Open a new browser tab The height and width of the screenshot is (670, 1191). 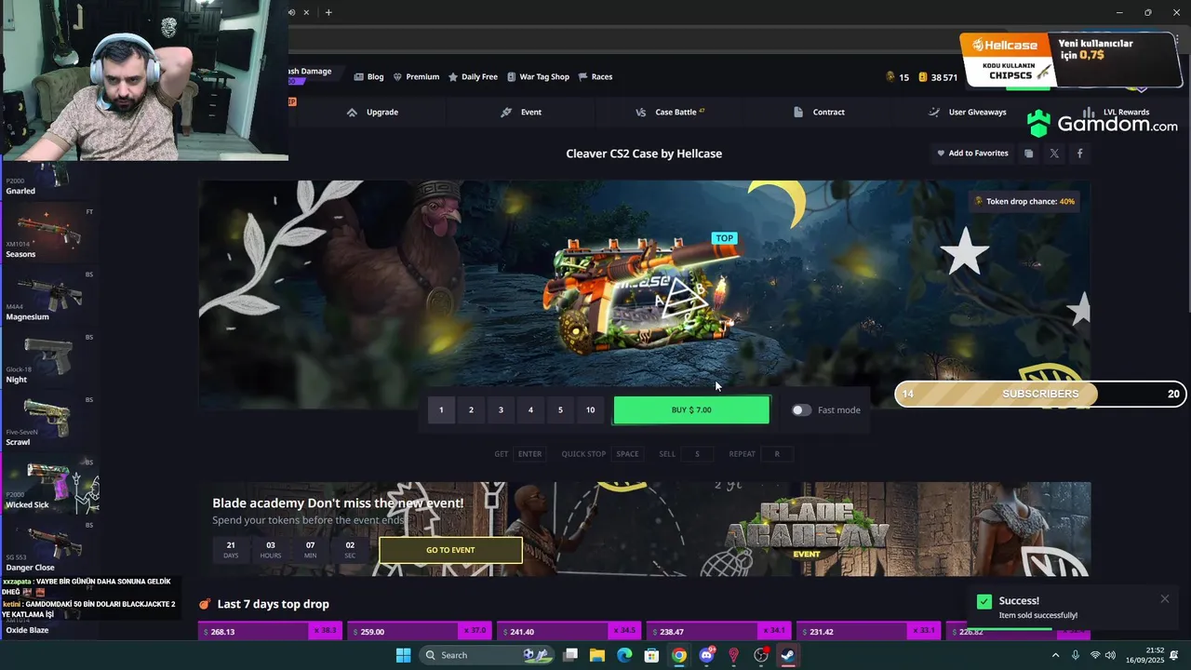[x=328, y=12]
